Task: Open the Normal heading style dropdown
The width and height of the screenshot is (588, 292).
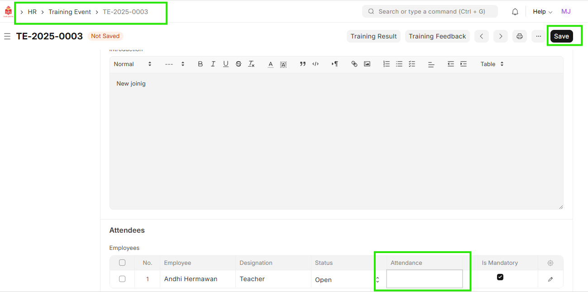Action: [x=133, y=64]
